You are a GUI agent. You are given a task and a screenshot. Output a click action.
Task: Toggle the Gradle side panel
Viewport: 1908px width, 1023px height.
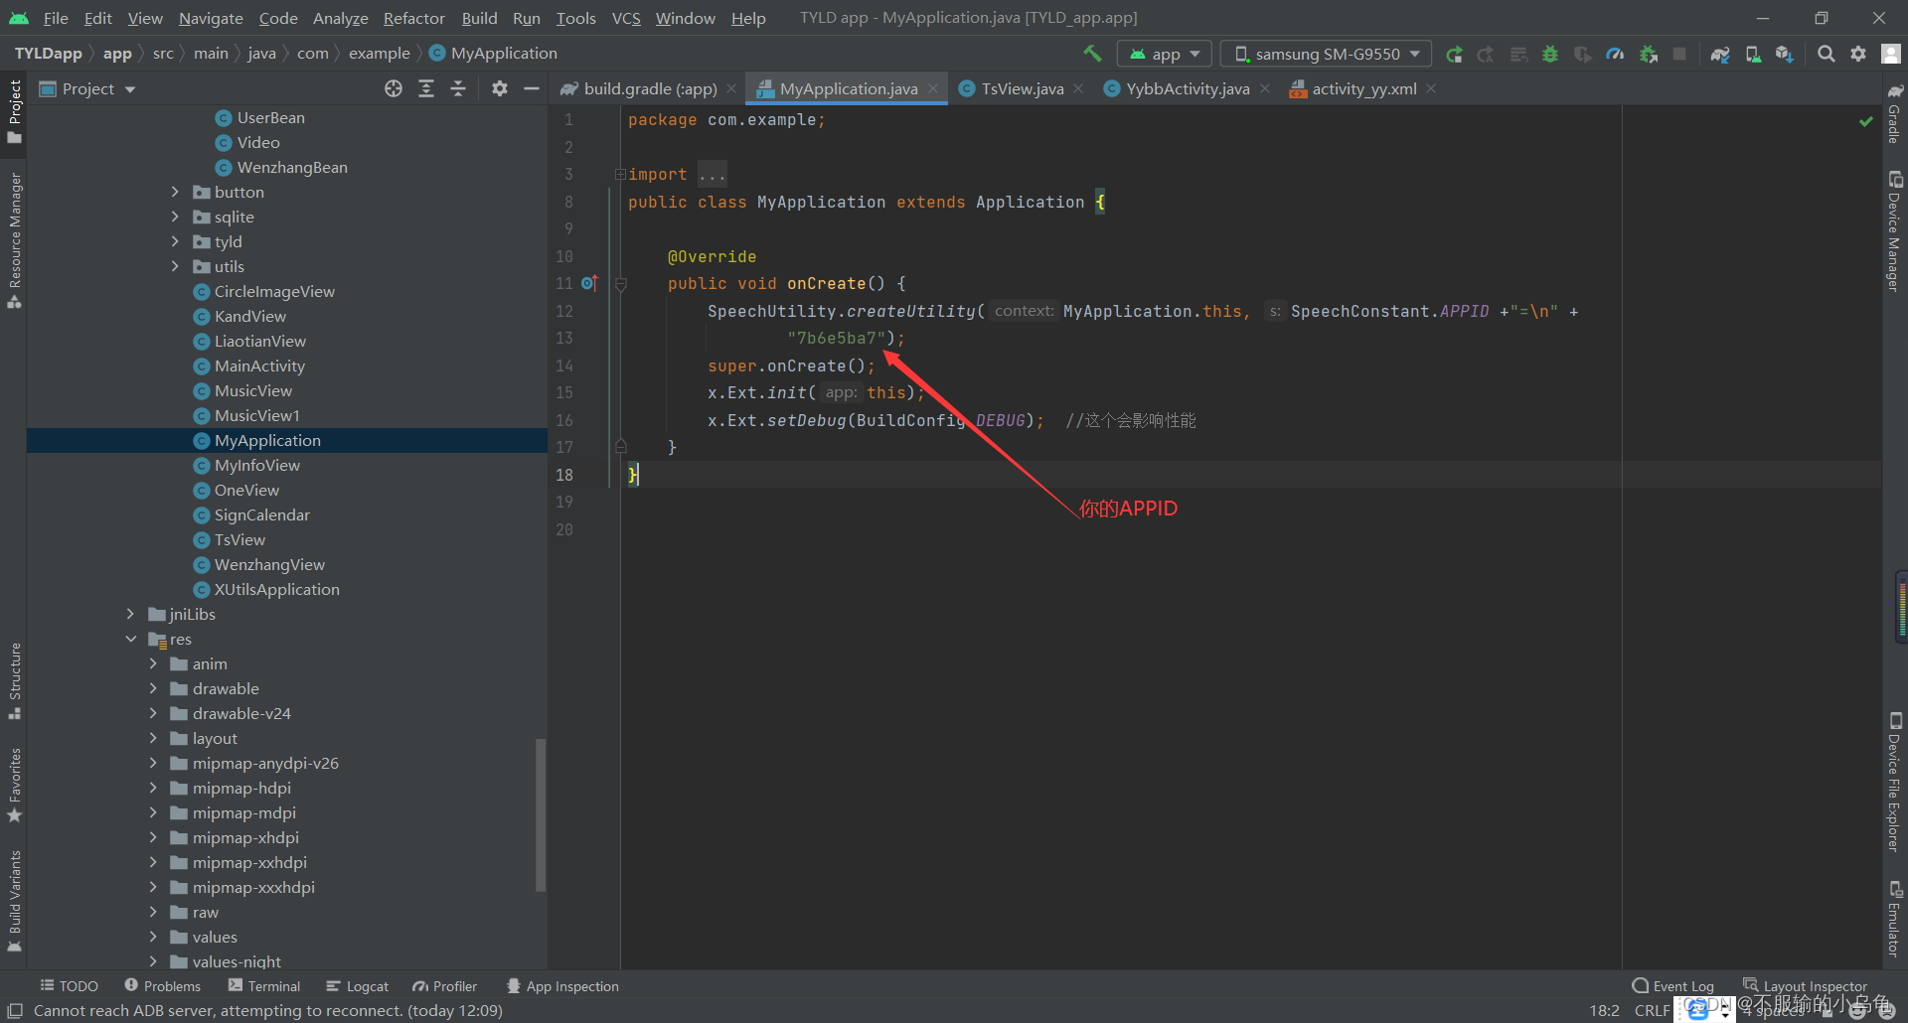pyautogui.click(x=1894, y=113)
